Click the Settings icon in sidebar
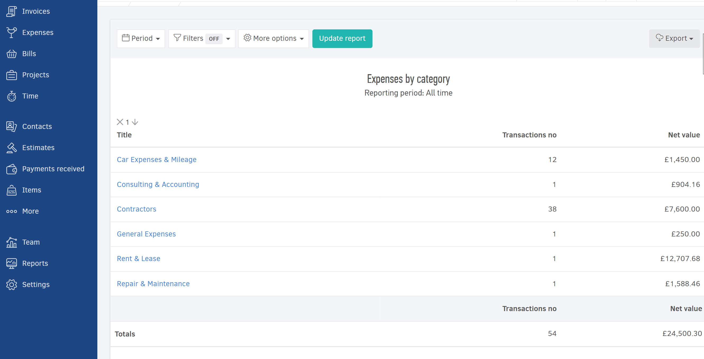Image resolution: width=704 pixels, height=359 pixels. [x=11, y=285]
